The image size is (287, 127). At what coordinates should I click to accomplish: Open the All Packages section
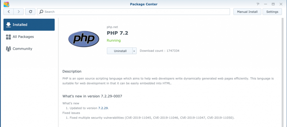[29, 37]
